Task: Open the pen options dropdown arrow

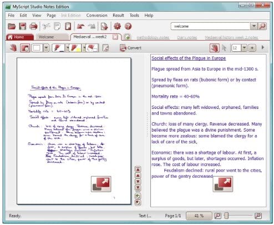Action: 67,48
